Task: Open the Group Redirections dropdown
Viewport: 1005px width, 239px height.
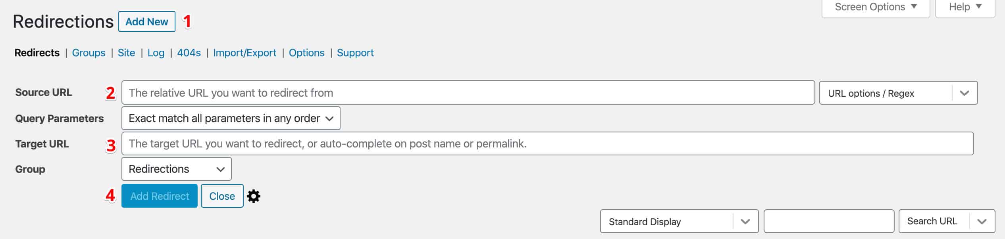Action: (176, 169)
